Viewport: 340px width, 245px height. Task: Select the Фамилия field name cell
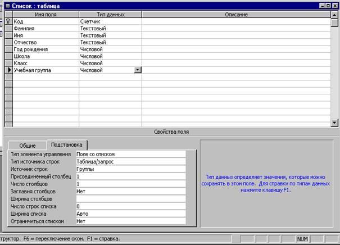(46, 27)
